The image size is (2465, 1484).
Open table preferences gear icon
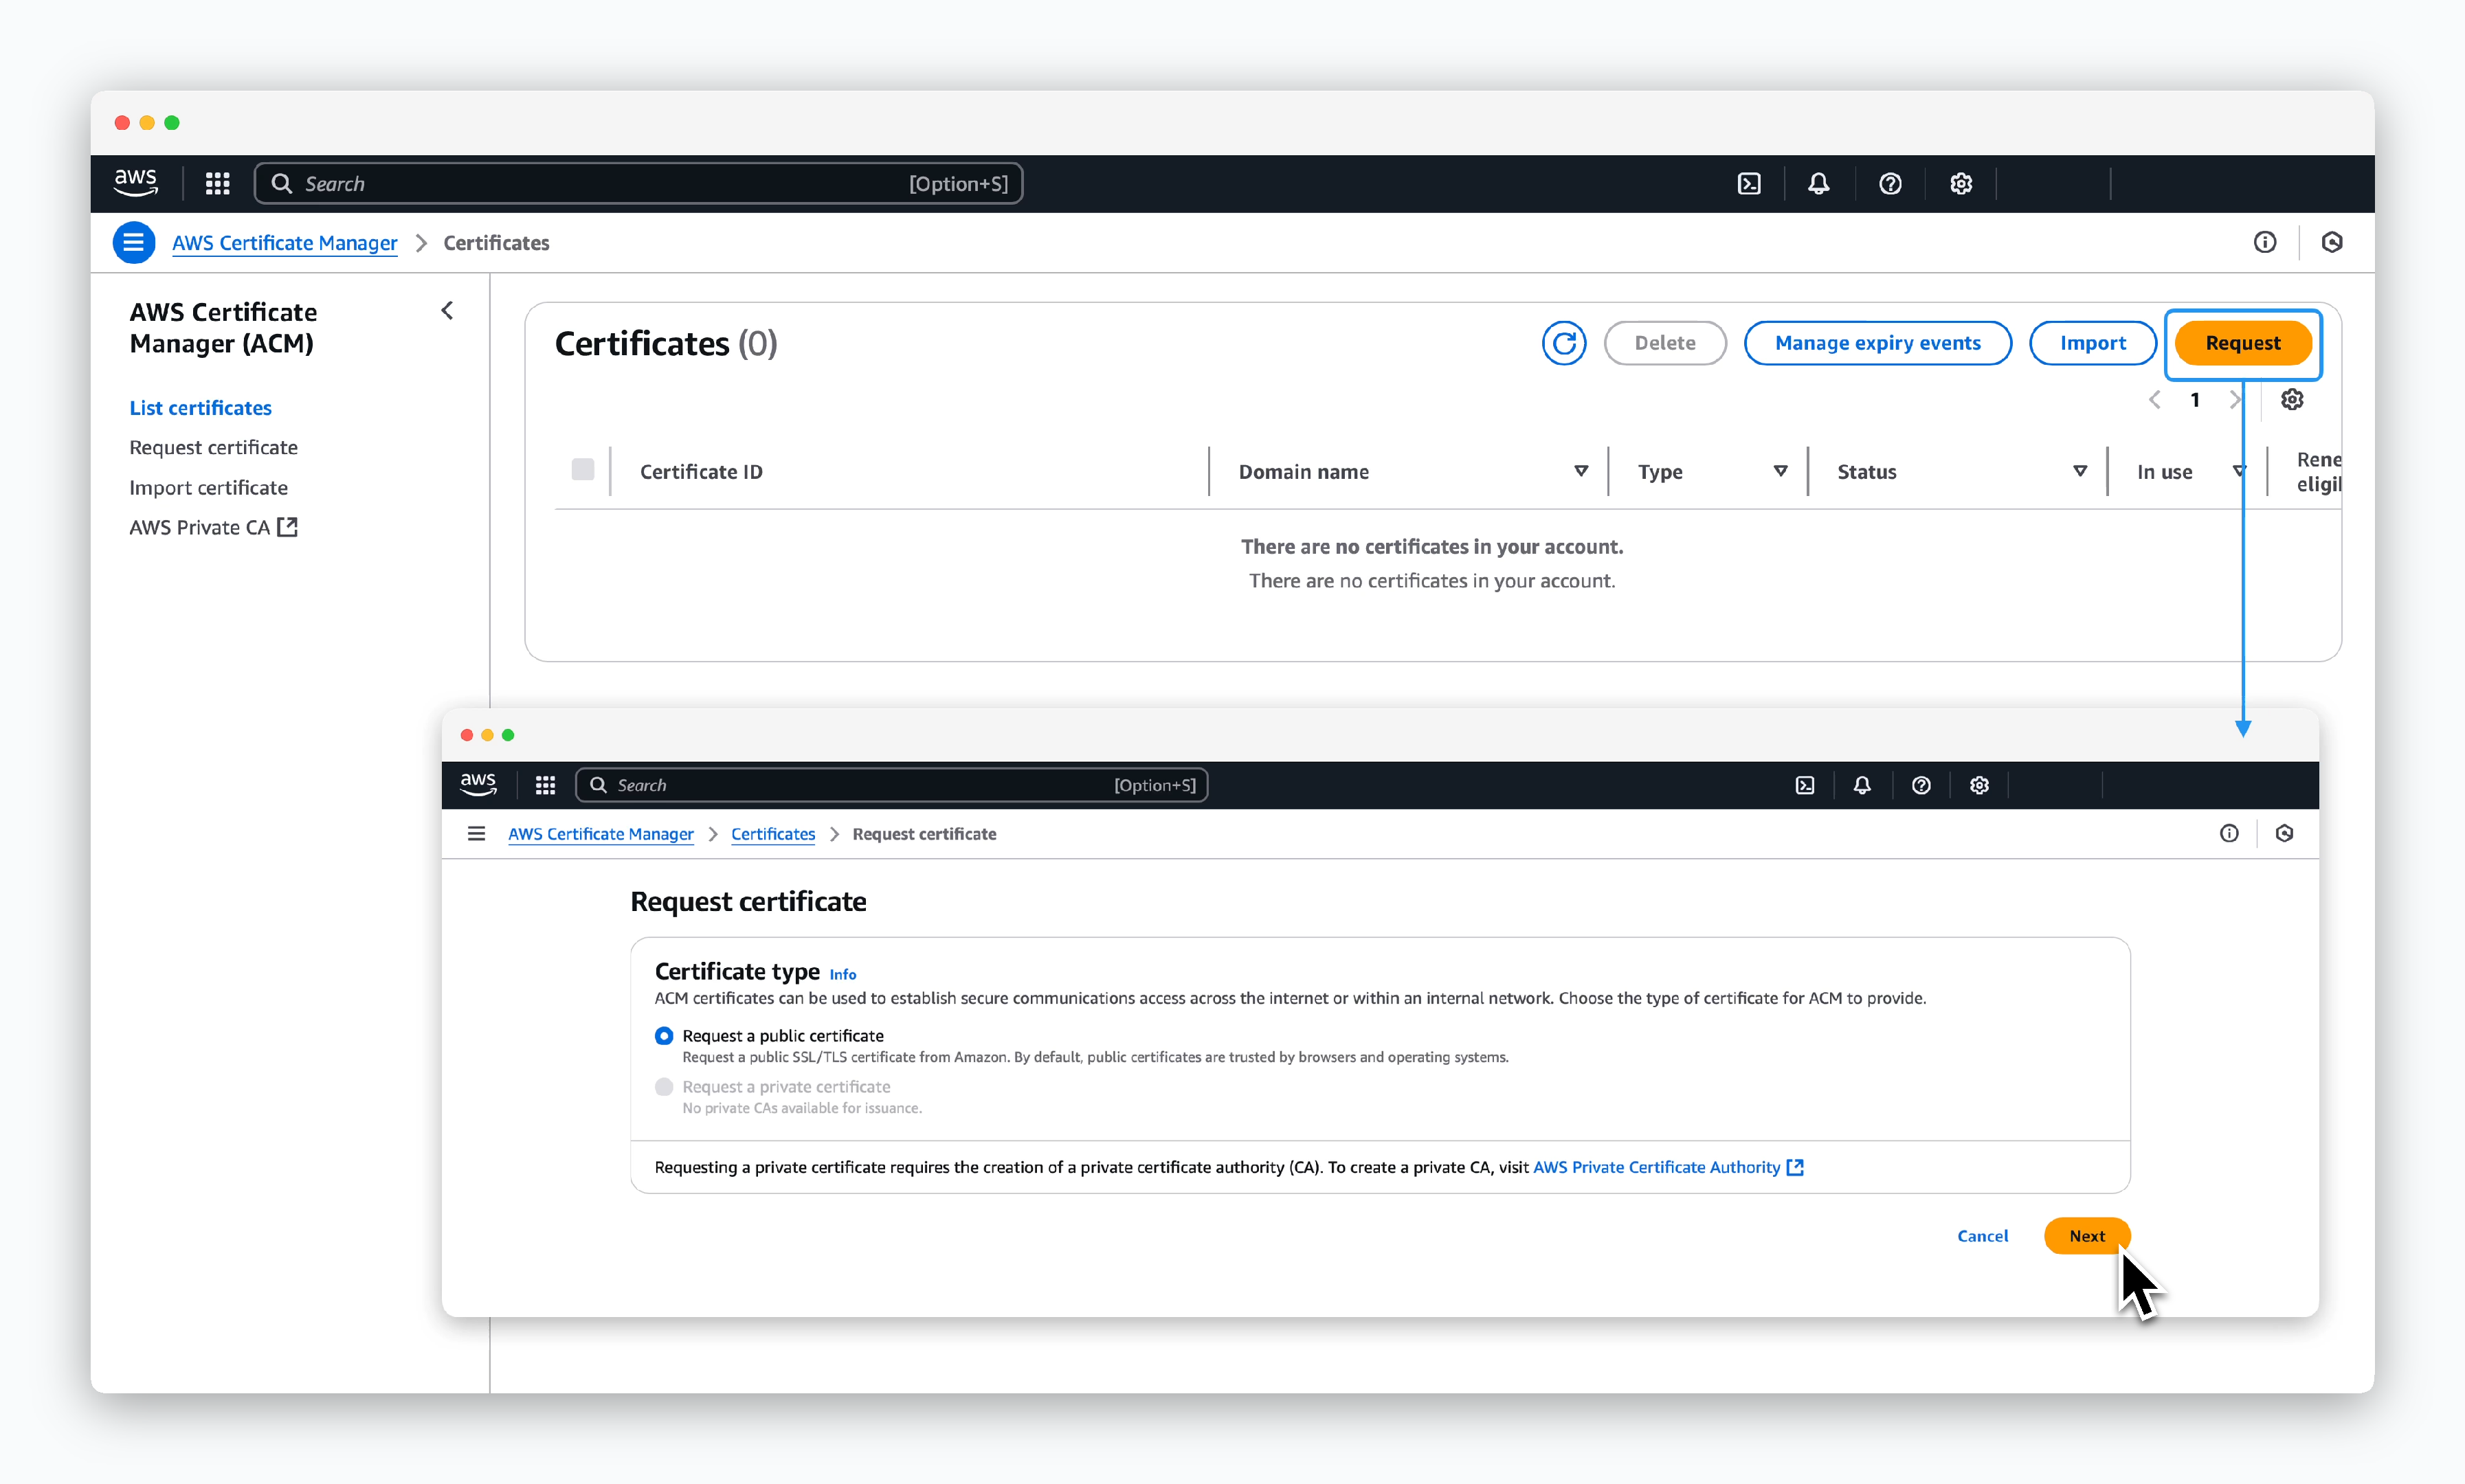(x=2291, y=399)
